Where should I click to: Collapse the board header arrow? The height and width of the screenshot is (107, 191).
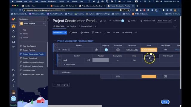click(175, 26)
